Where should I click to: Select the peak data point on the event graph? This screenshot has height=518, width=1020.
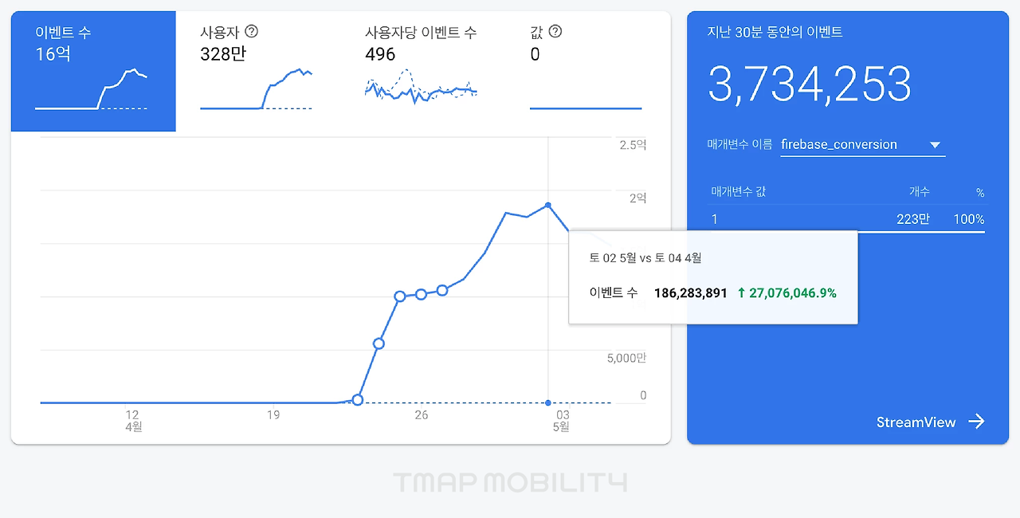[549, 206]
